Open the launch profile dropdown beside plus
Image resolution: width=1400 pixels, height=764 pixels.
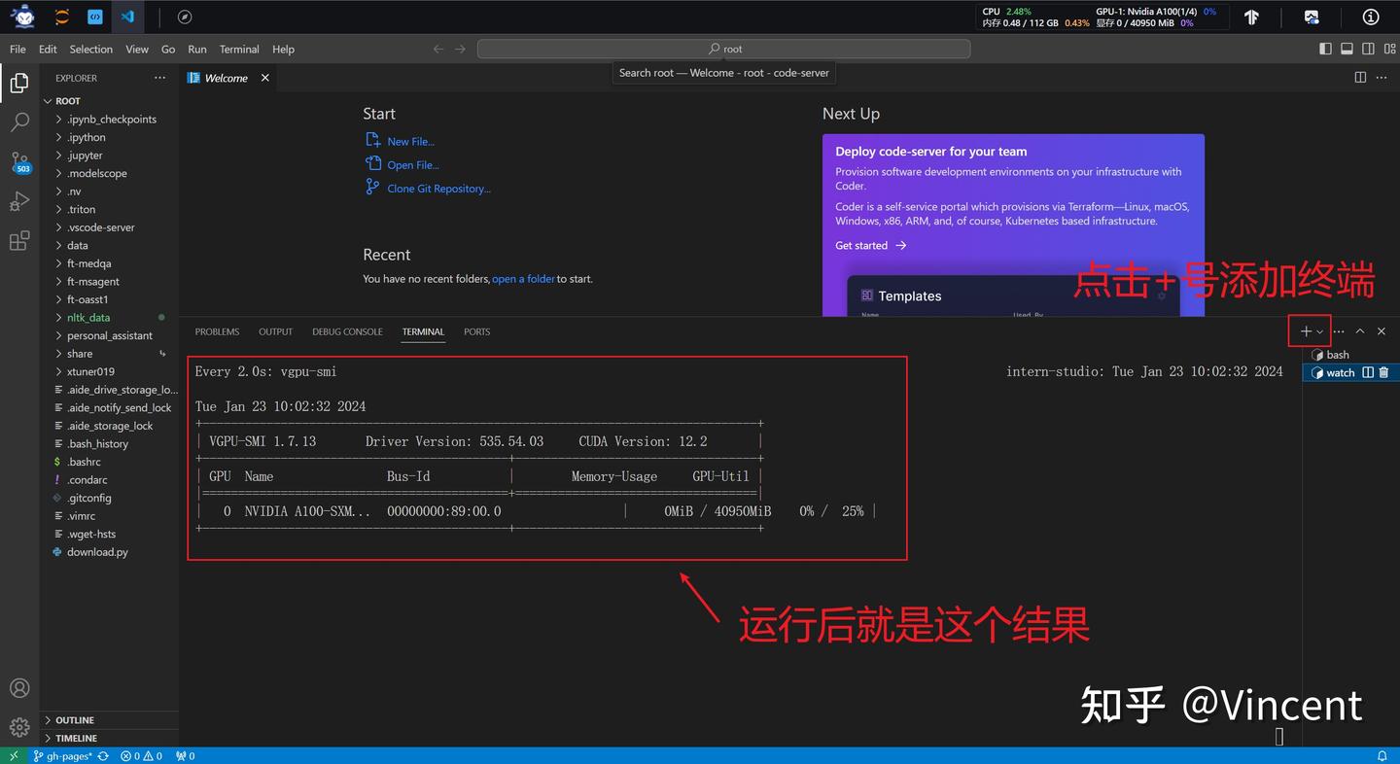1319,331
